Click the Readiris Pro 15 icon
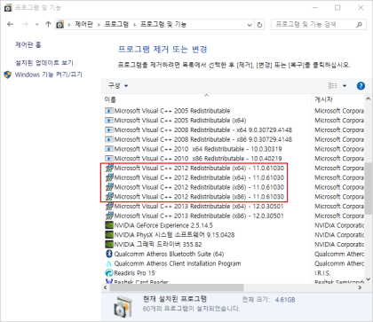Image resolution: width=373 pixels, height=322 pixels. pyautogui.click(x=109, y=273)
